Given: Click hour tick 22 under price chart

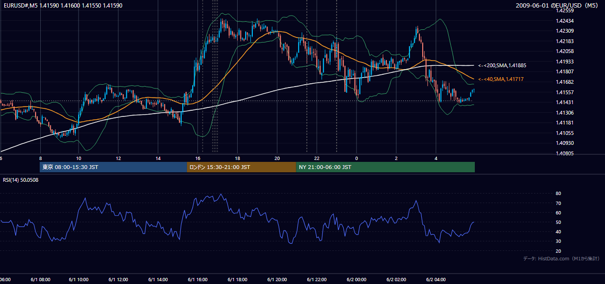Looking at the screenshot, I should [317, 159].
